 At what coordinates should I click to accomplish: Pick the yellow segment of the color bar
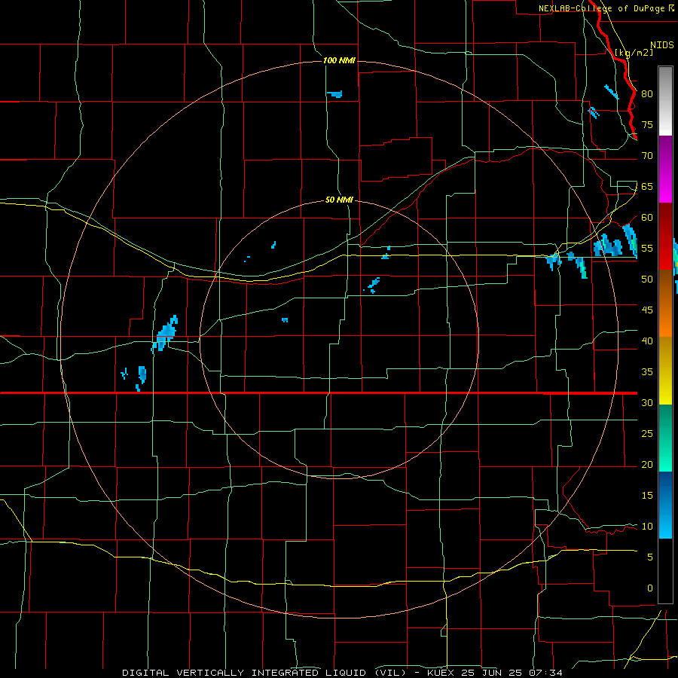click(665, 371)
